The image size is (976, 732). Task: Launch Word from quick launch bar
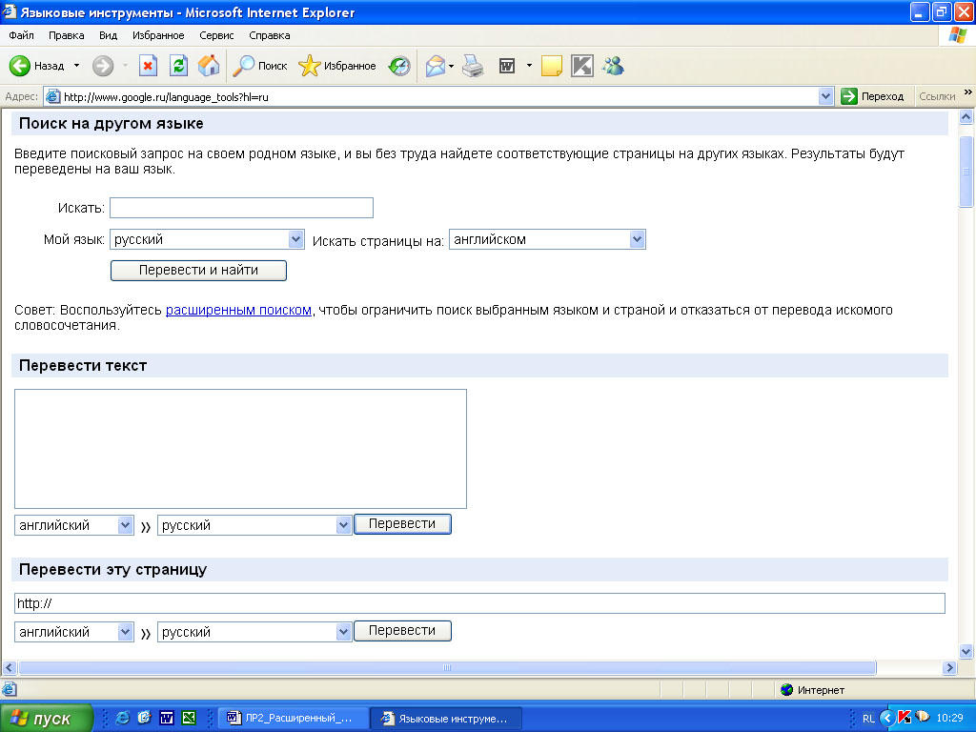167,718
